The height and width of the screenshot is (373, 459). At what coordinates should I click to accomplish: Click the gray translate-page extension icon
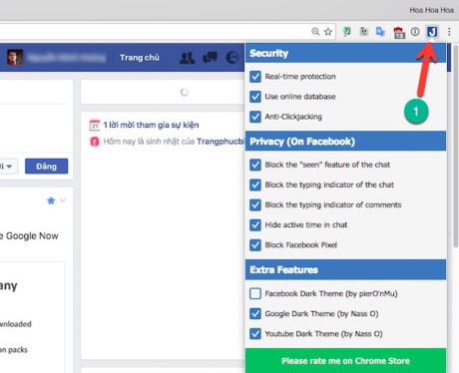click(x=364, y=32)
